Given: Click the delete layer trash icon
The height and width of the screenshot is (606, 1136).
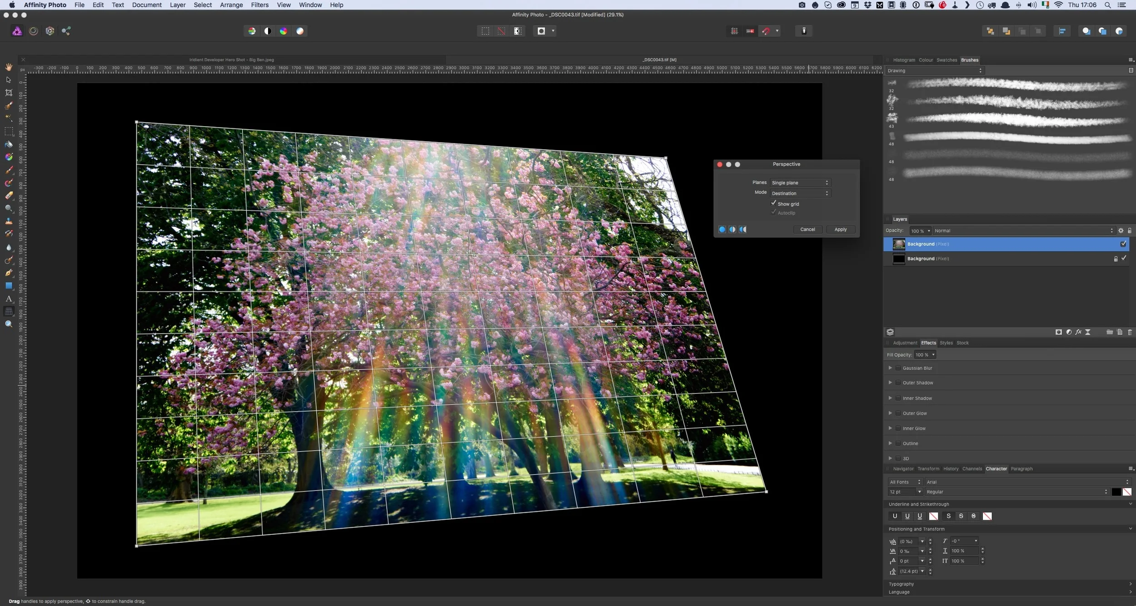Looking at the screenshot, I should pyautogui.click(x=1130, y=332).
